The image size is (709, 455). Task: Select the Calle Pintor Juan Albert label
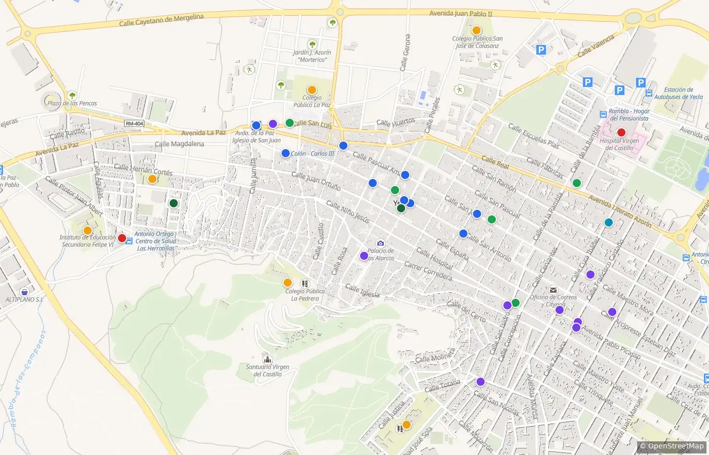click(x=74, y=196)
